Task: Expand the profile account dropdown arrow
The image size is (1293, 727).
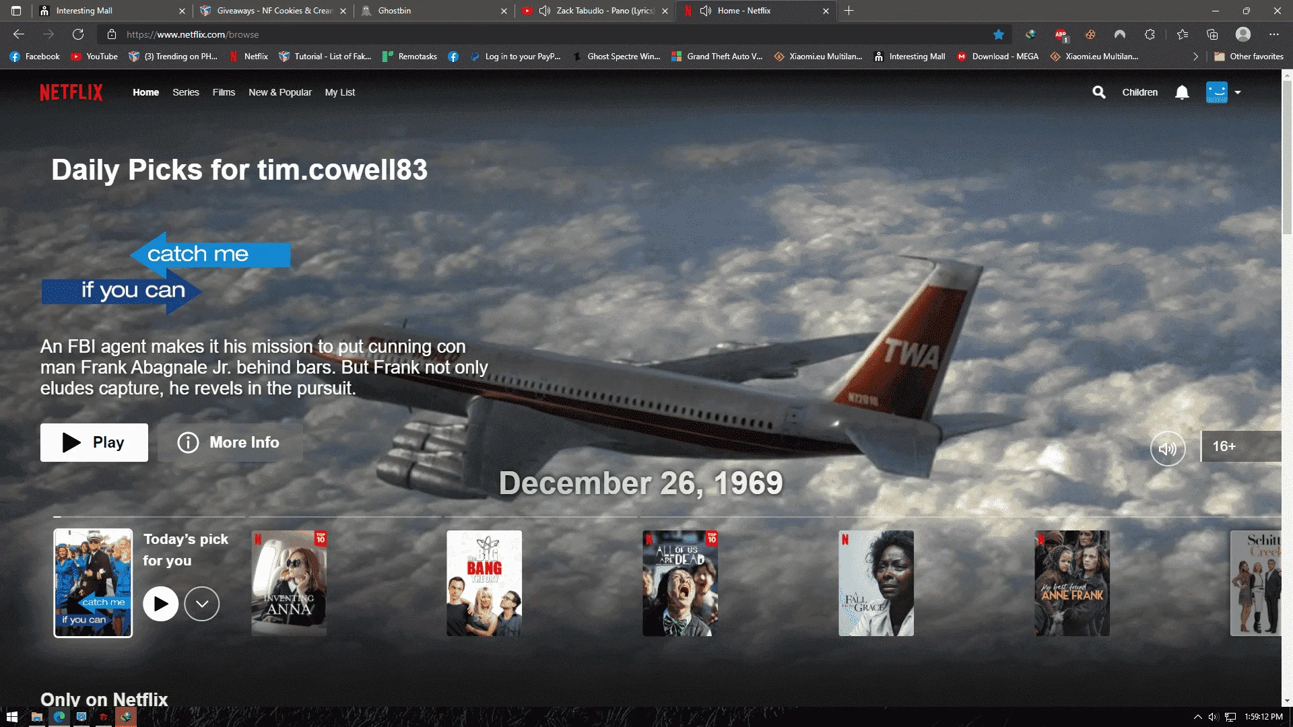Action: point(1238,93)
